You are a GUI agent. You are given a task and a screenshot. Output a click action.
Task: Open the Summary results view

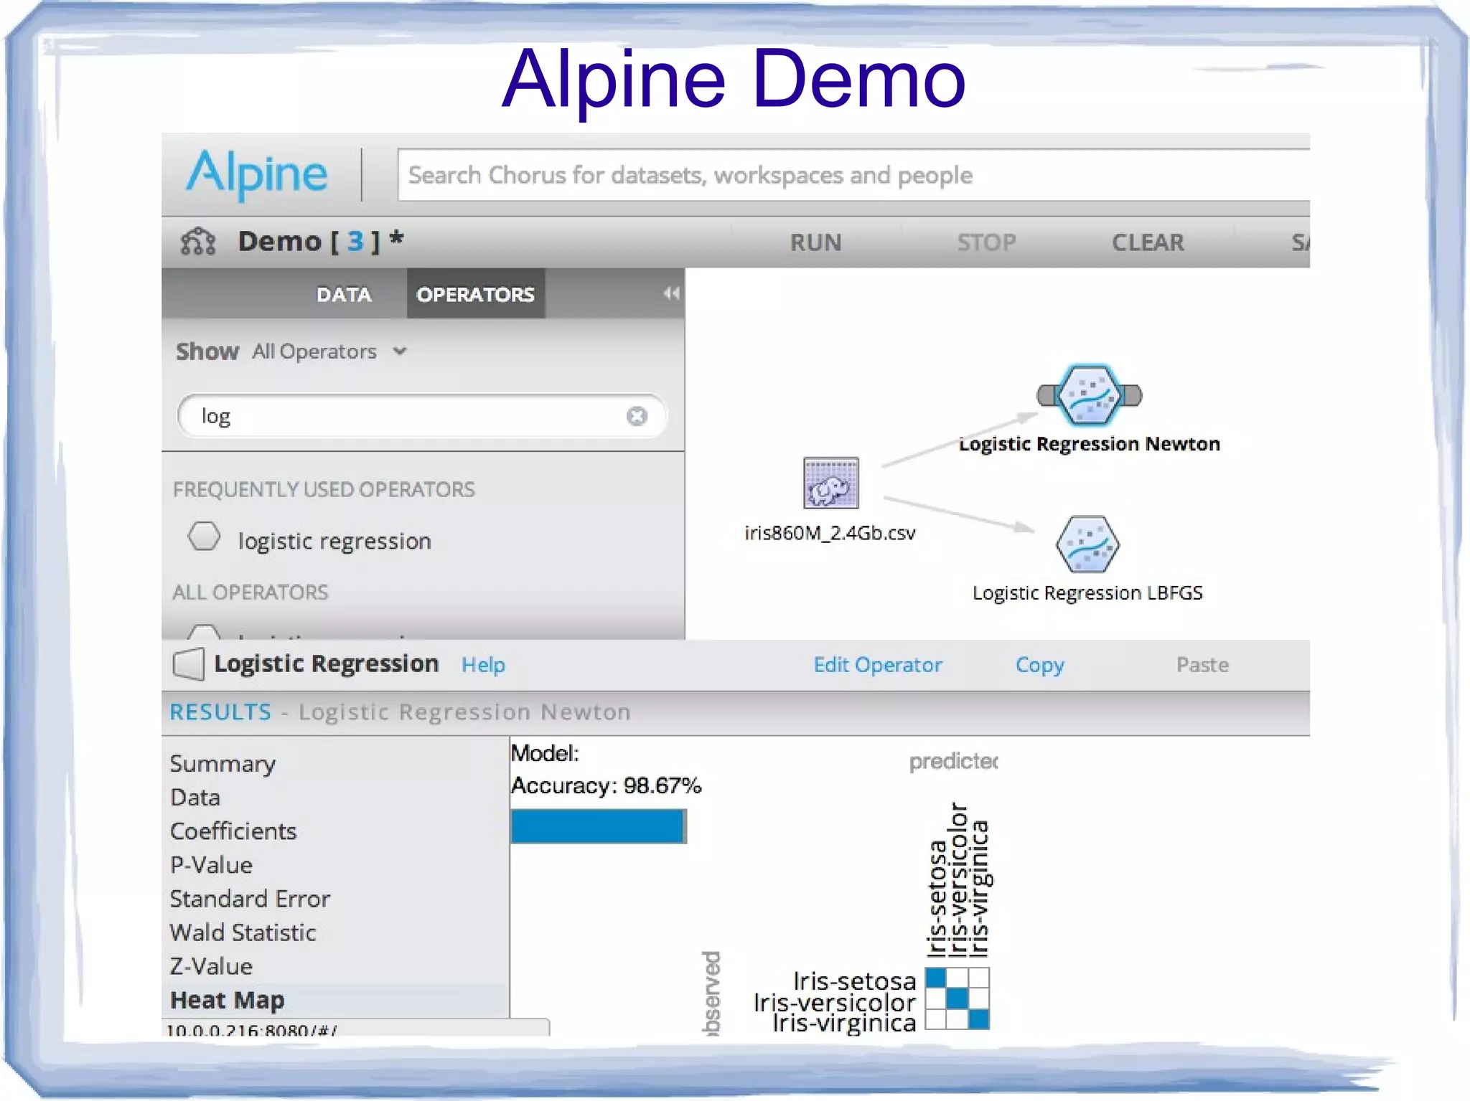223,764
